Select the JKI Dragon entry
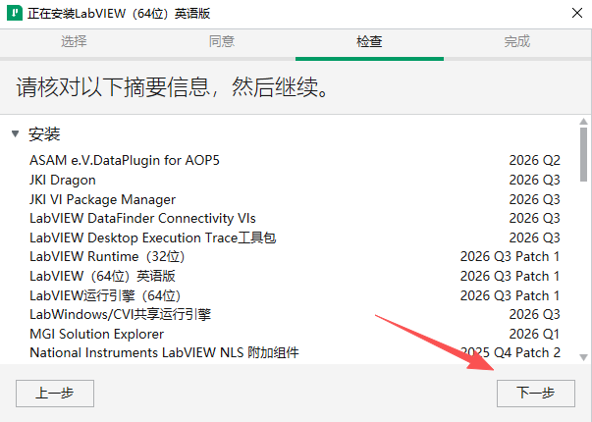The height and width of the screenshot is (422, 592). (x=295, y=180)
